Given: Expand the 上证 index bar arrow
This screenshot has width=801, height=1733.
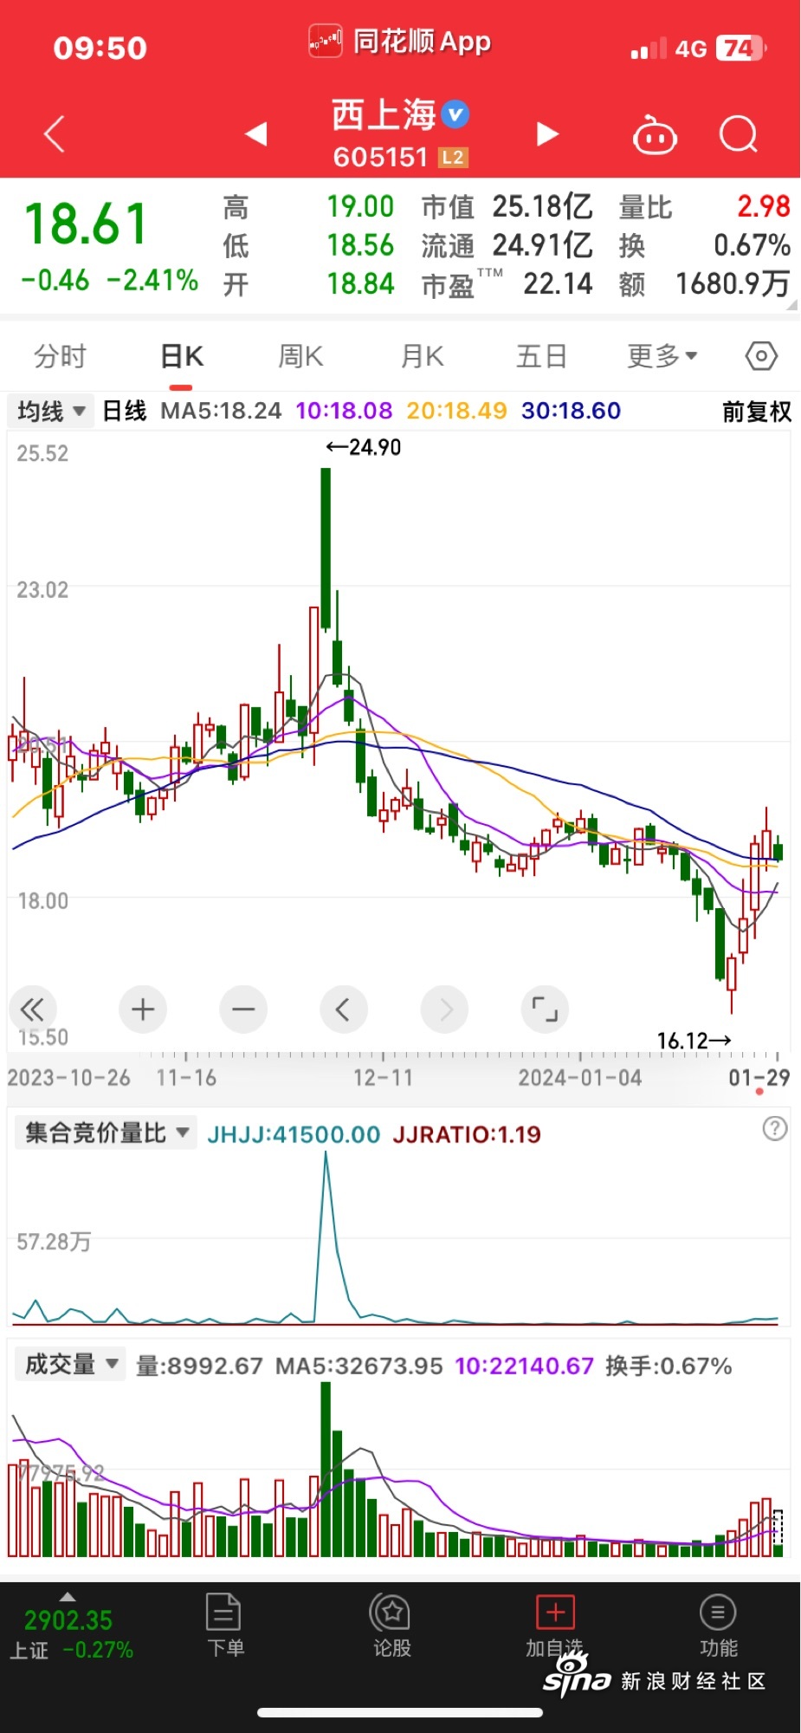Looking at the screenshot, I should [68, 1597].
